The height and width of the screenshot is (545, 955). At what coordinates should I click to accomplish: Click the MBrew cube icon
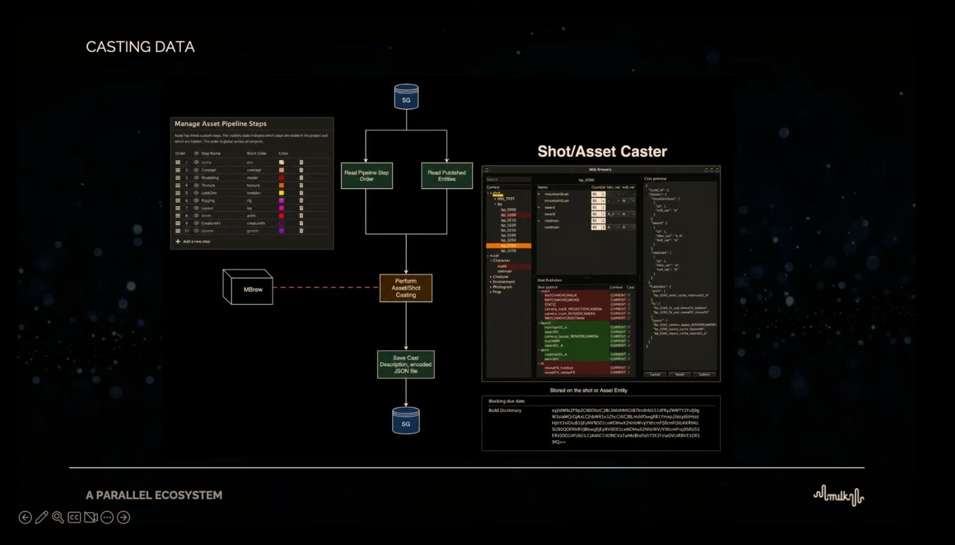coord(248,287)
